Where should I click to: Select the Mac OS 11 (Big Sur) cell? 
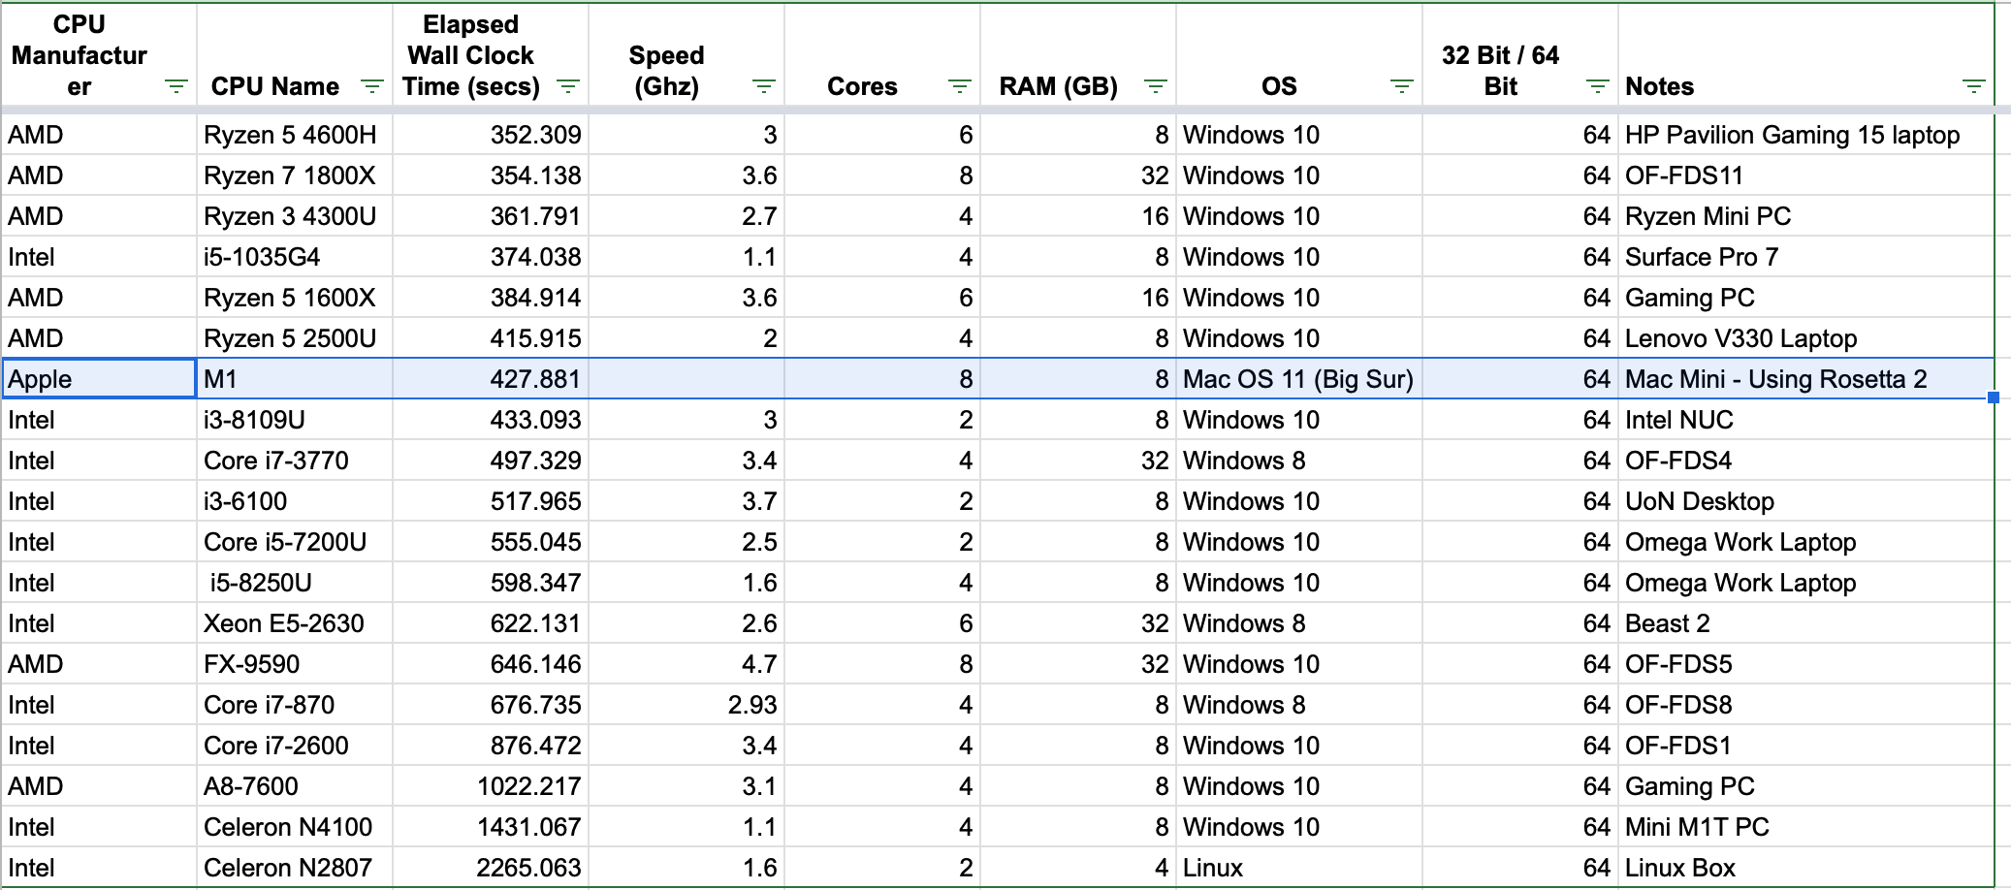1298,378
